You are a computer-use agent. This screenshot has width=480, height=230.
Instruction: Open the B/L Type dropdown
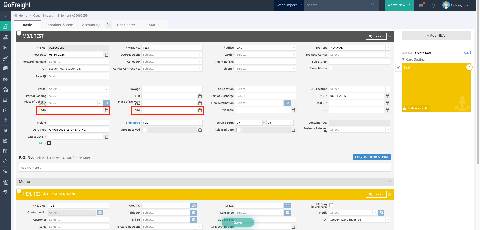pyautogui.click(x=359, y=48)
